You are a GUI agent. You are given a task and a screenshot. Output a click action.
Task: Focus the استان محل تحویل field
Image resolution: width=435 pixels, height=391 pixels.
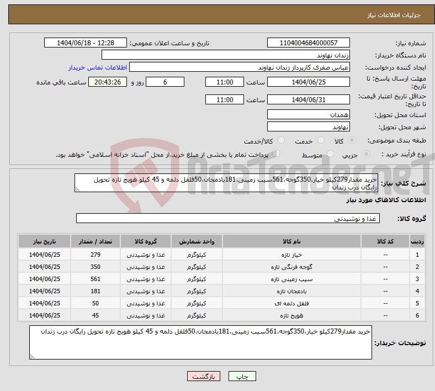(x=308, y=114)
